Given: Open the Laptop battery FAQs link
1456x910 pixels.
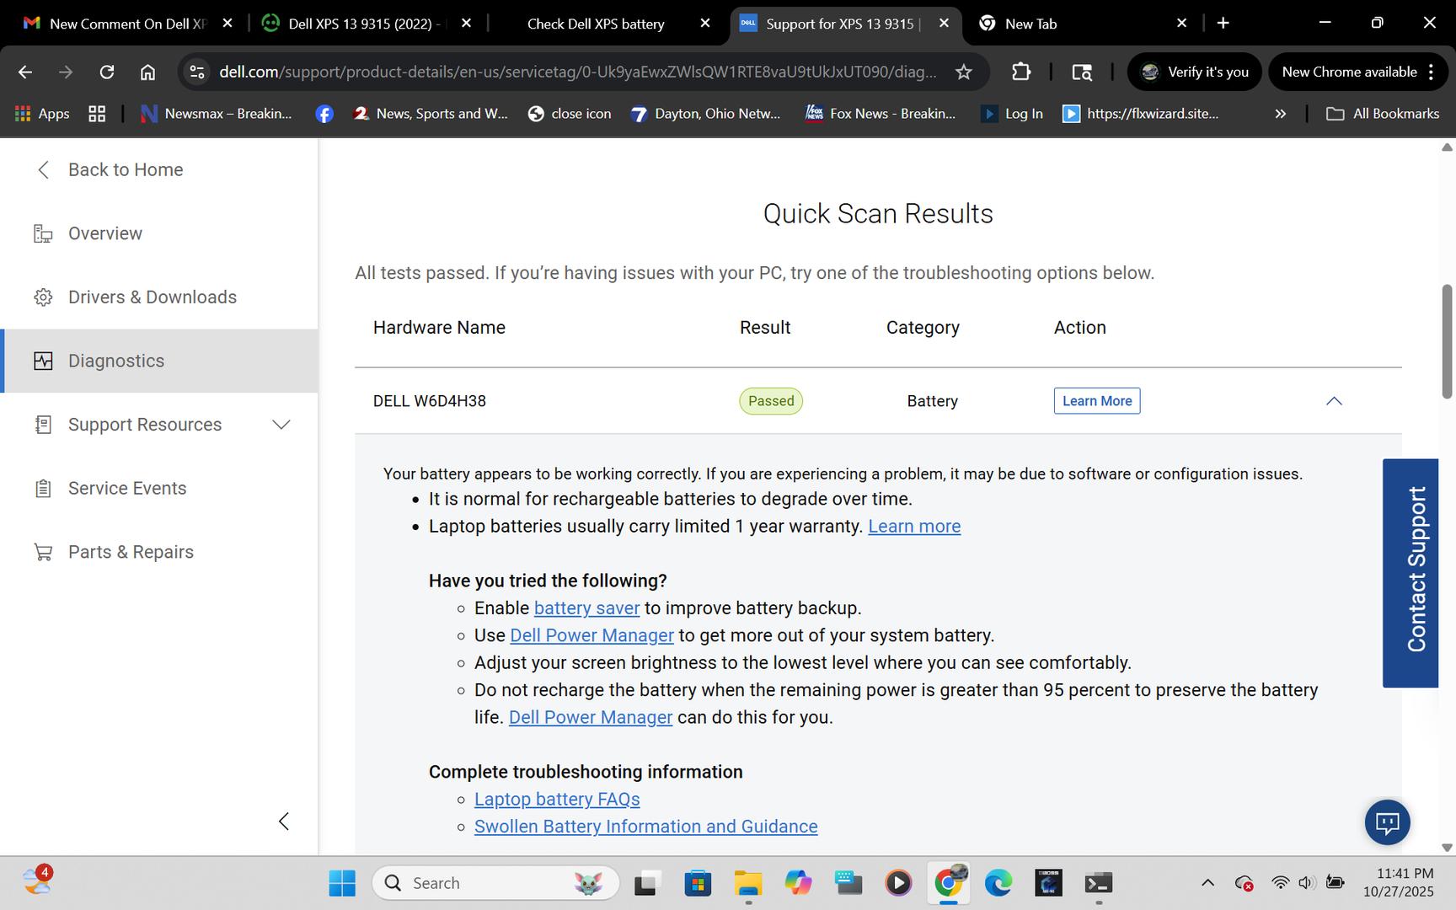Looking at the screenshot, I should pyautogui.click(x=557, y=800).
